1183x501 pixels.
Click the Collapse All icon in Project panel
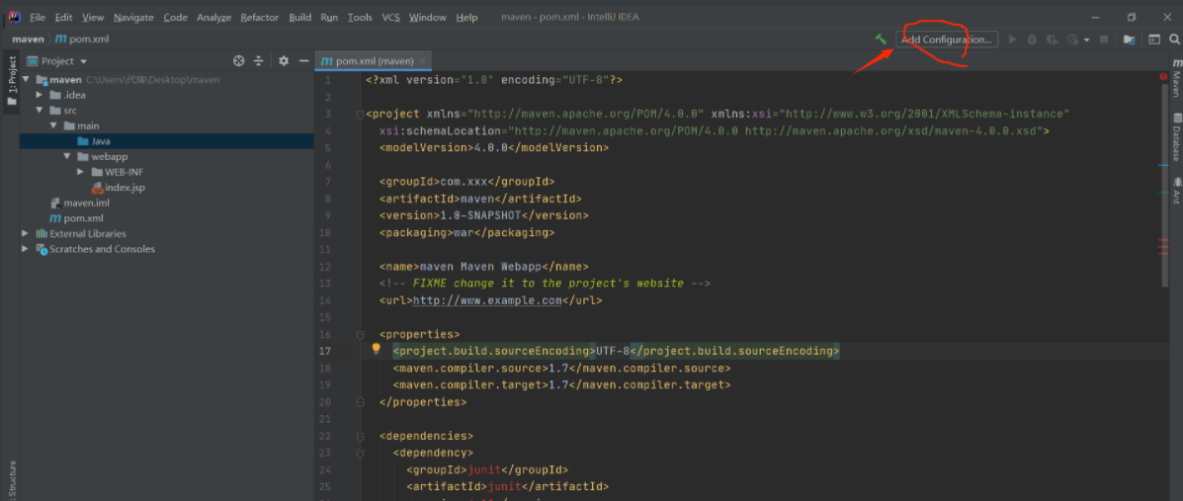click(x=259, y=61)
